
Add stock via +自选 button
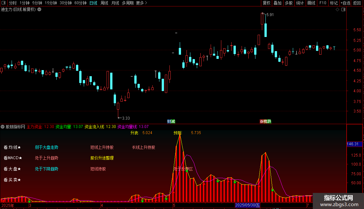coord(345,3)
